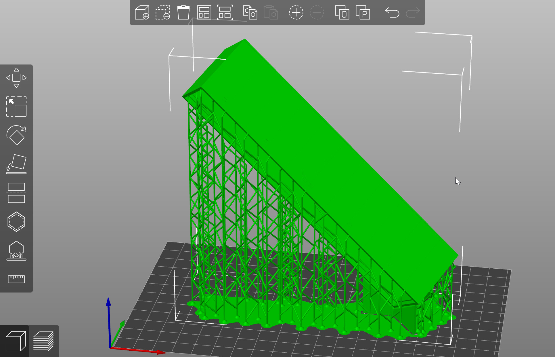Open the Hollow and drill tool
555x357 pixels.
tap(16, 222)
